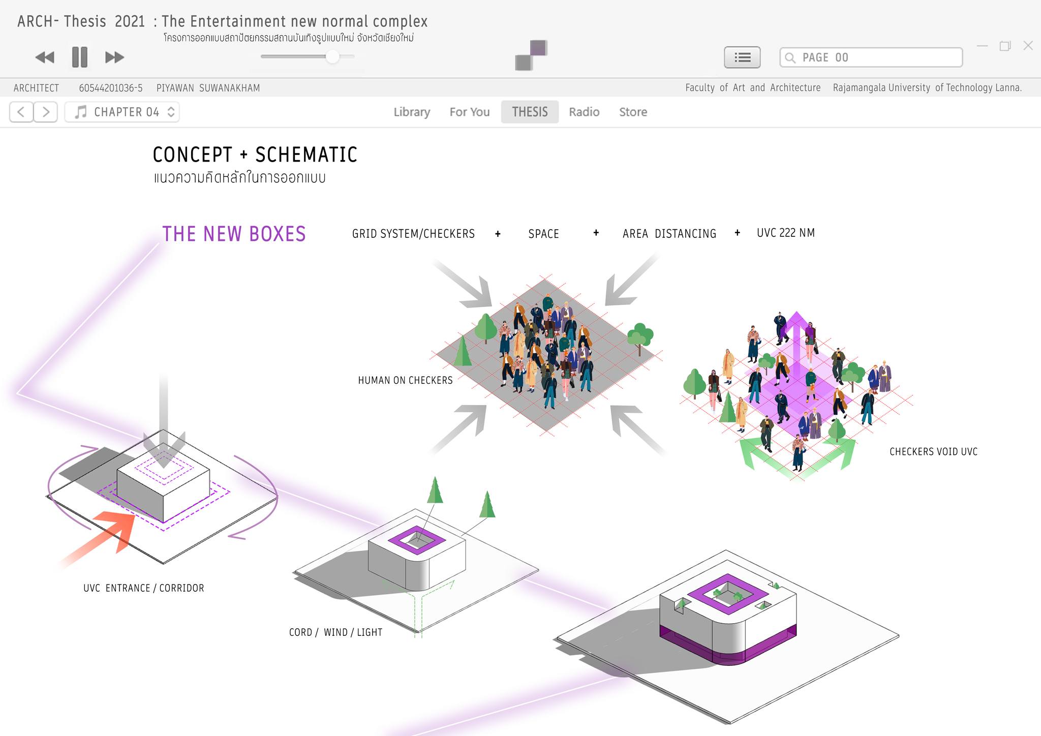Click THE NEW BOXES purple heading
The image size is (1041, 736).
coord(234,234)
